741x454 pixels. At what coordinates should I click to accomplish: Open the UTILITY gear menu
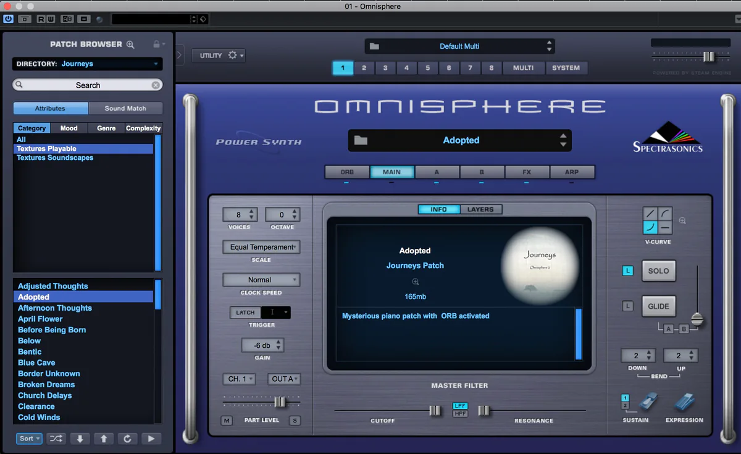pyautogui.click(x=218, y=55)
